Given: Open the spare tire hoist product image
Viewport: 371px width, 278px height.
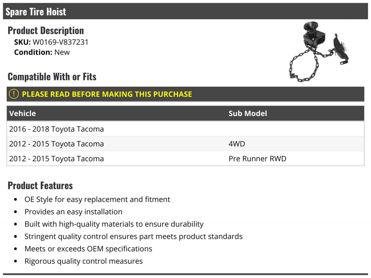Looking at the screenshot, I should [x=320, y=52].
